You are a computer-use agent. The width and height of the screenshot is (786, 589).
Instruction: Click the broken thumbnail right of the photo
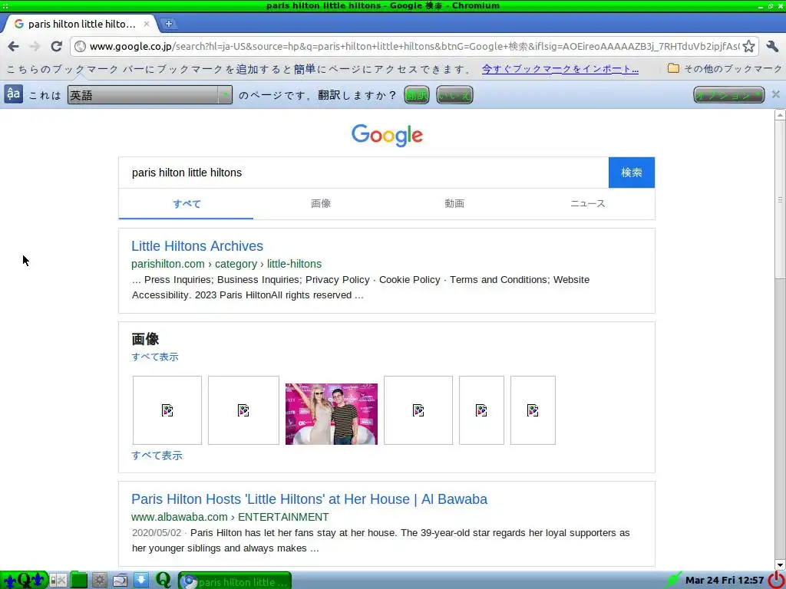(x=418, y=410)
